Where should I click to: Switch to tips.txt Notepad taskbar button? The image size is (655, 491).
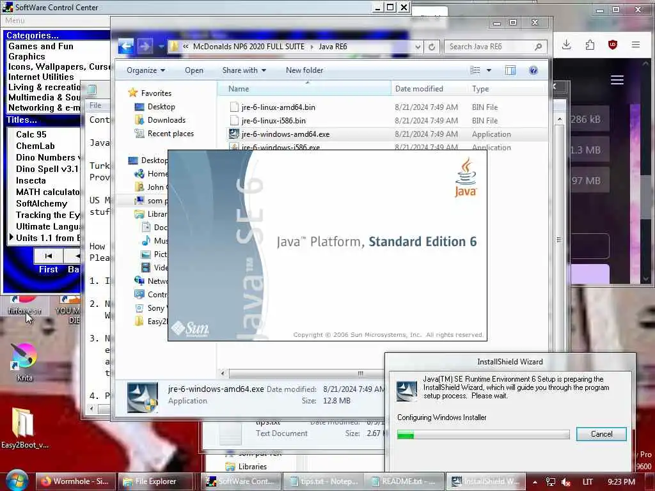(x=323, y=481)
